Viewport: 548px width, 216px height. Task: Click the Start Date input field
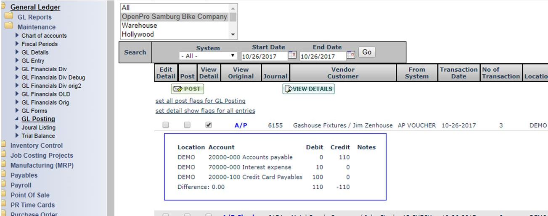point(263,56)
